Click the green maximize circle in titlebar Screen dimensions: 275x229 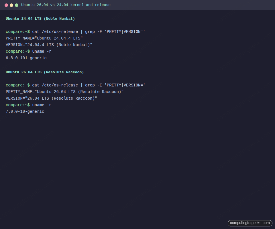pyautogui.click(x=17, y=5)
